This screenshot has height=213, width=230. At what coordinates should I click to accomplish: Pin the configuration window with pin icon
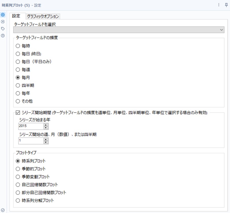(226, 5)
